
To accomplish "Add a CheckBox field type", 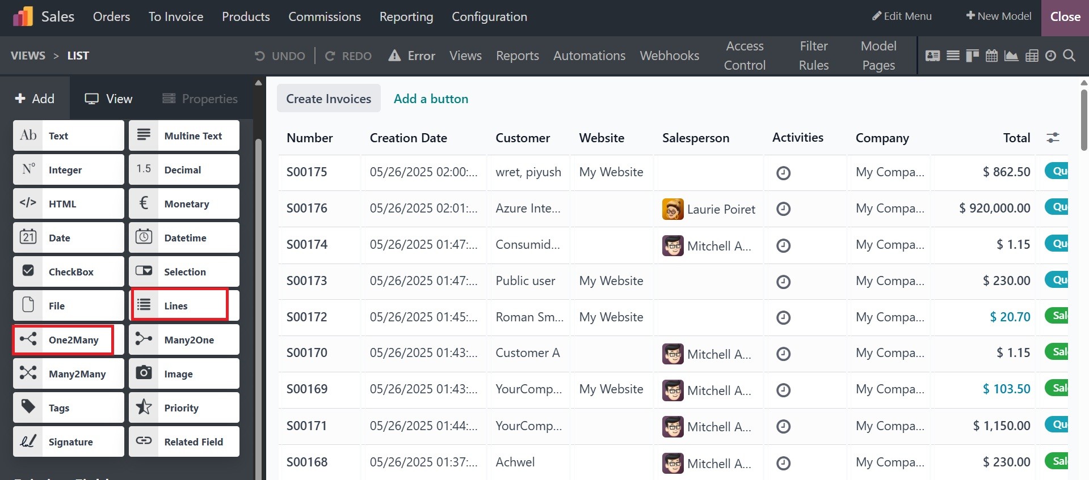I will point(69,271).
